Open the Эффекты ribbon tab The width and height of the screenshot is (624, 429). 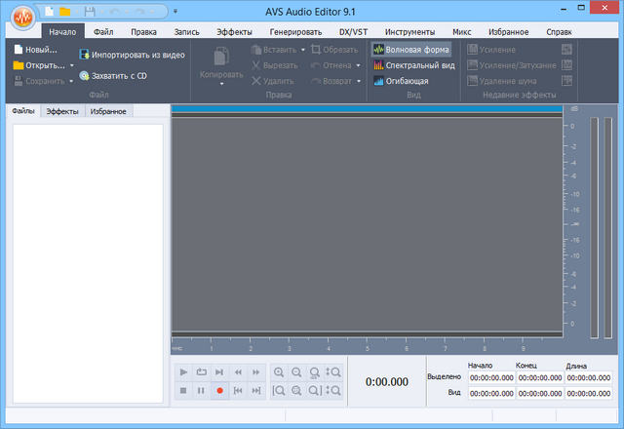coord(234,31)
